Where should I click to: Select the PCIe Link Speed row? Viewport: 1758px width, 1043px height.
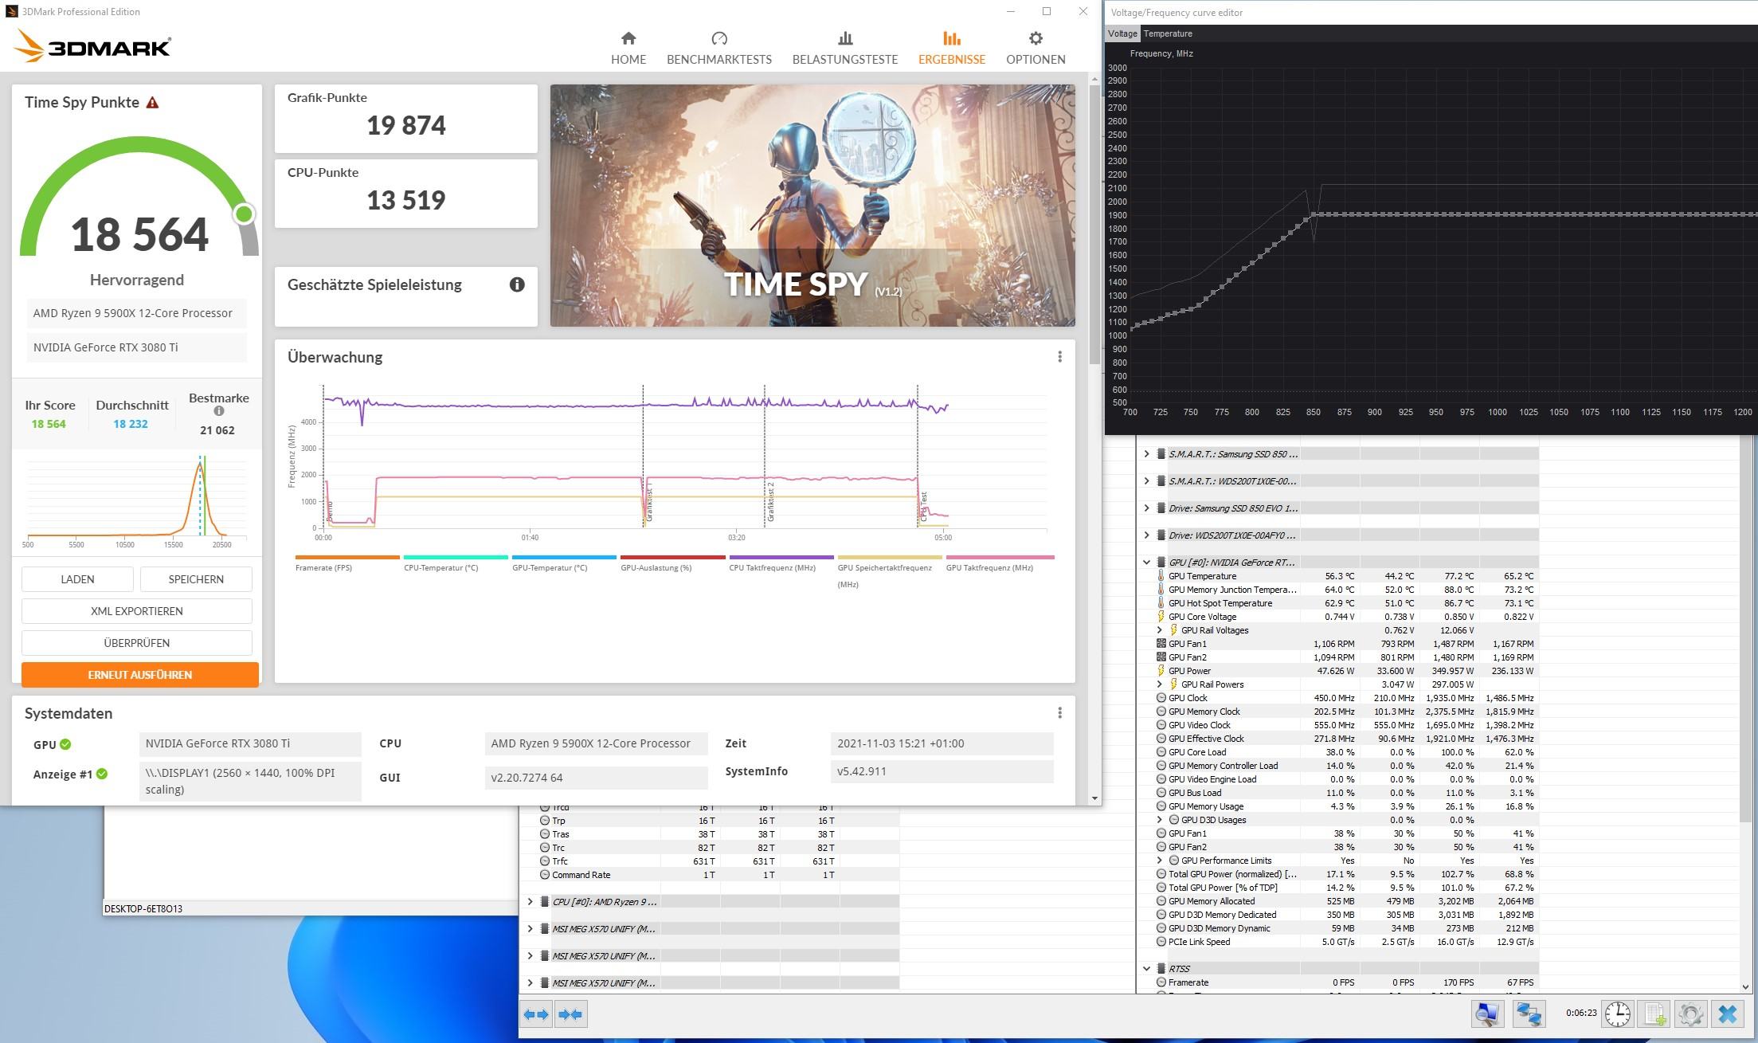[x=1347, y=942]
